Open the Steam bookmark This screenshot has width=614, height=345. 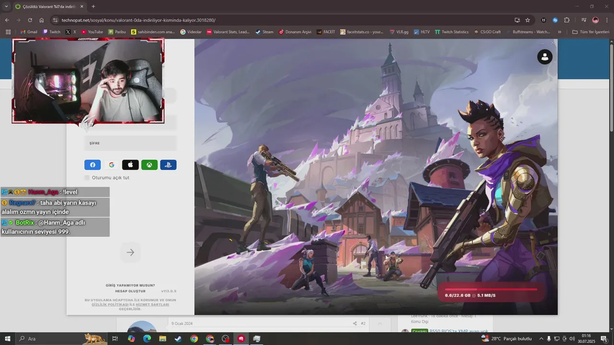tap(264, 32)
